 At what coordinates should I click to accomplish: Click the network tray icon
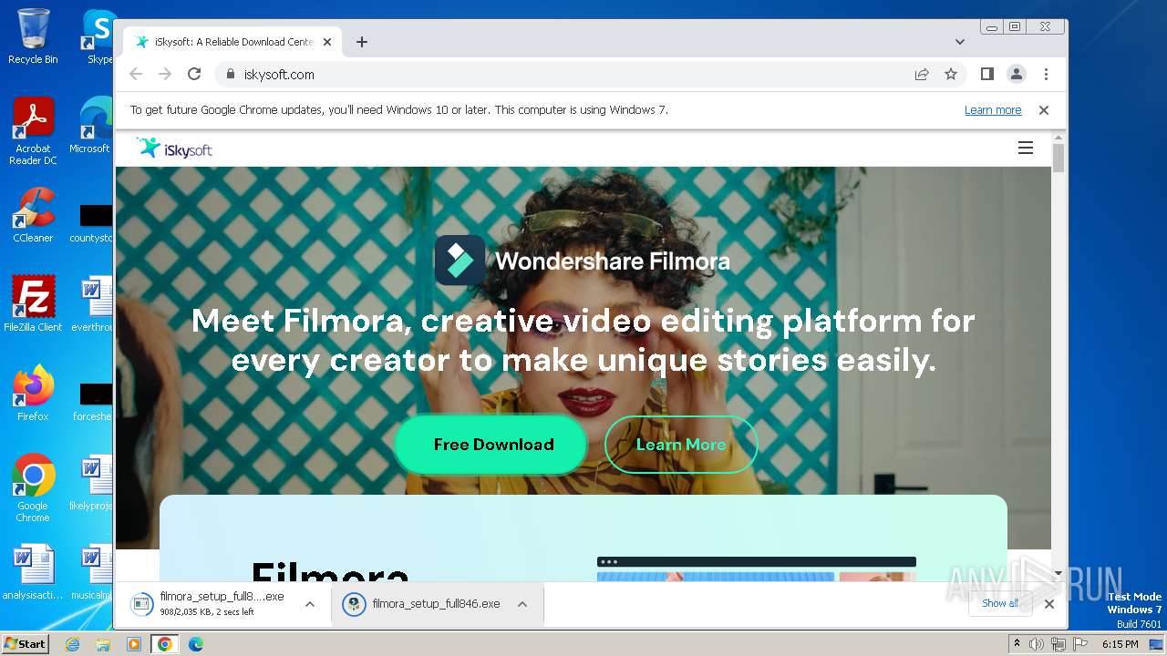(x=1059, y=644)
